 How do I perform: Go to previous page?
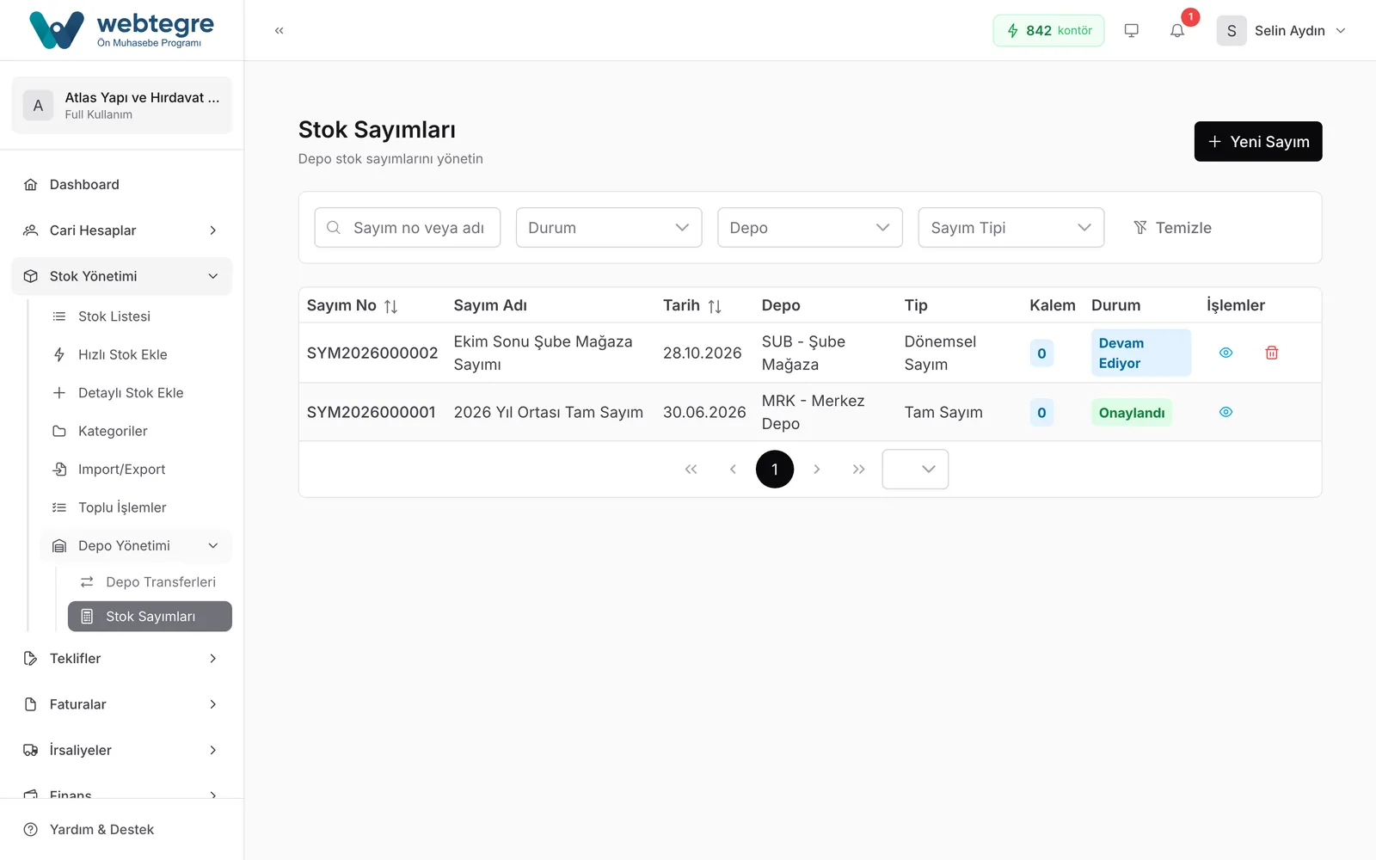[x=733, y=470]
